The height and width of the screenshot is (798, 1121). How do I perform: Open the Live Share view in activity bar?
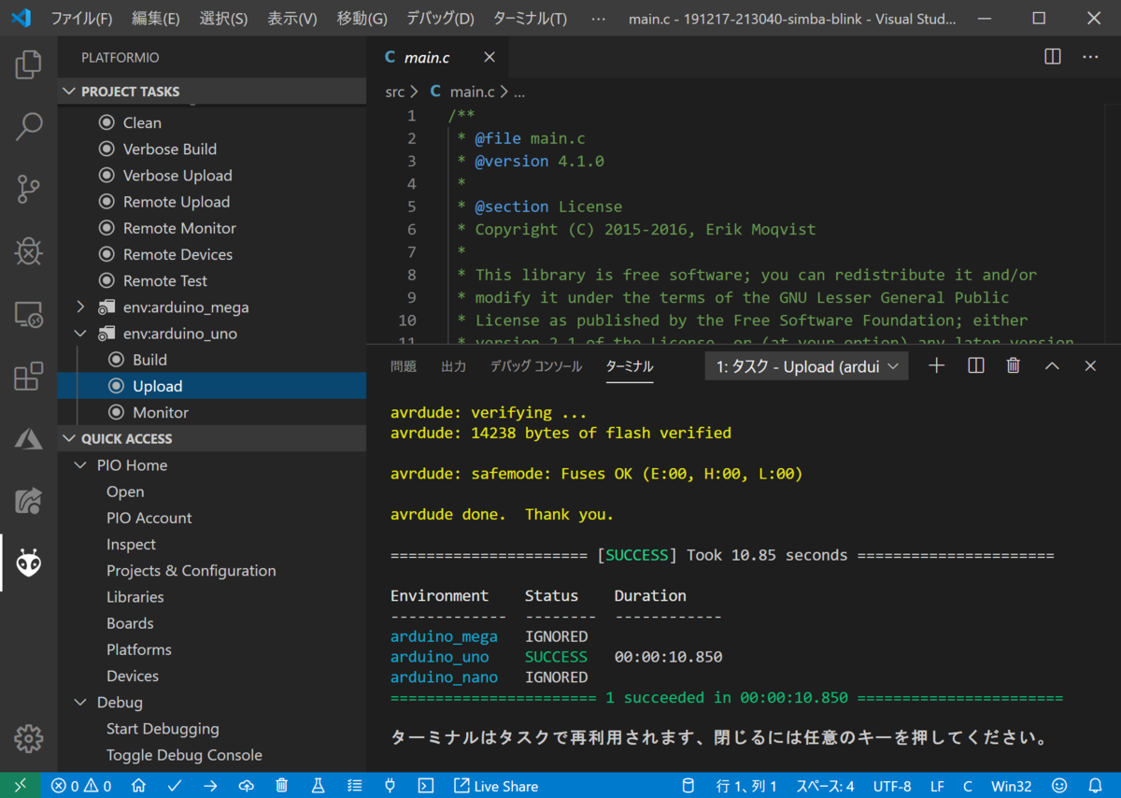(x=29, y=501)
